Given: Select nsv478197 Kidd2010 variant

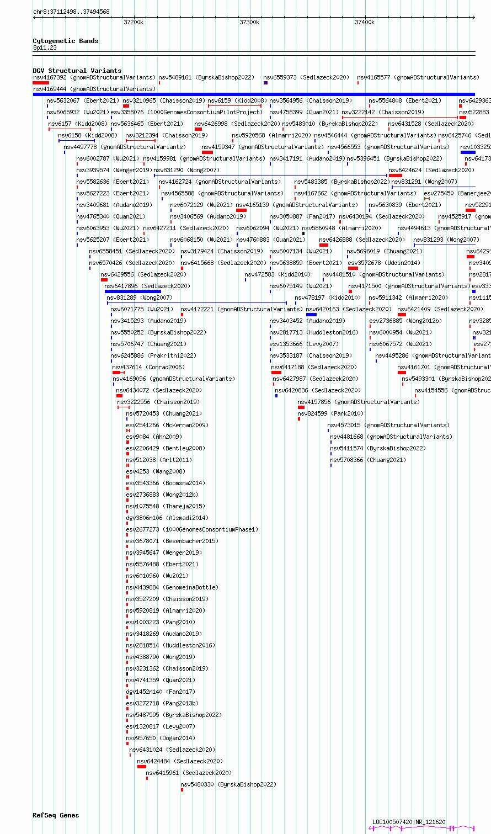Looking at the screenshot, I should tap(328, 298).
